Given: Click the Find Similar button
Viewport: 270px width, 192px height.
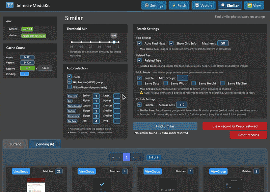Looking at the screenshot, I should coord(165,126).
